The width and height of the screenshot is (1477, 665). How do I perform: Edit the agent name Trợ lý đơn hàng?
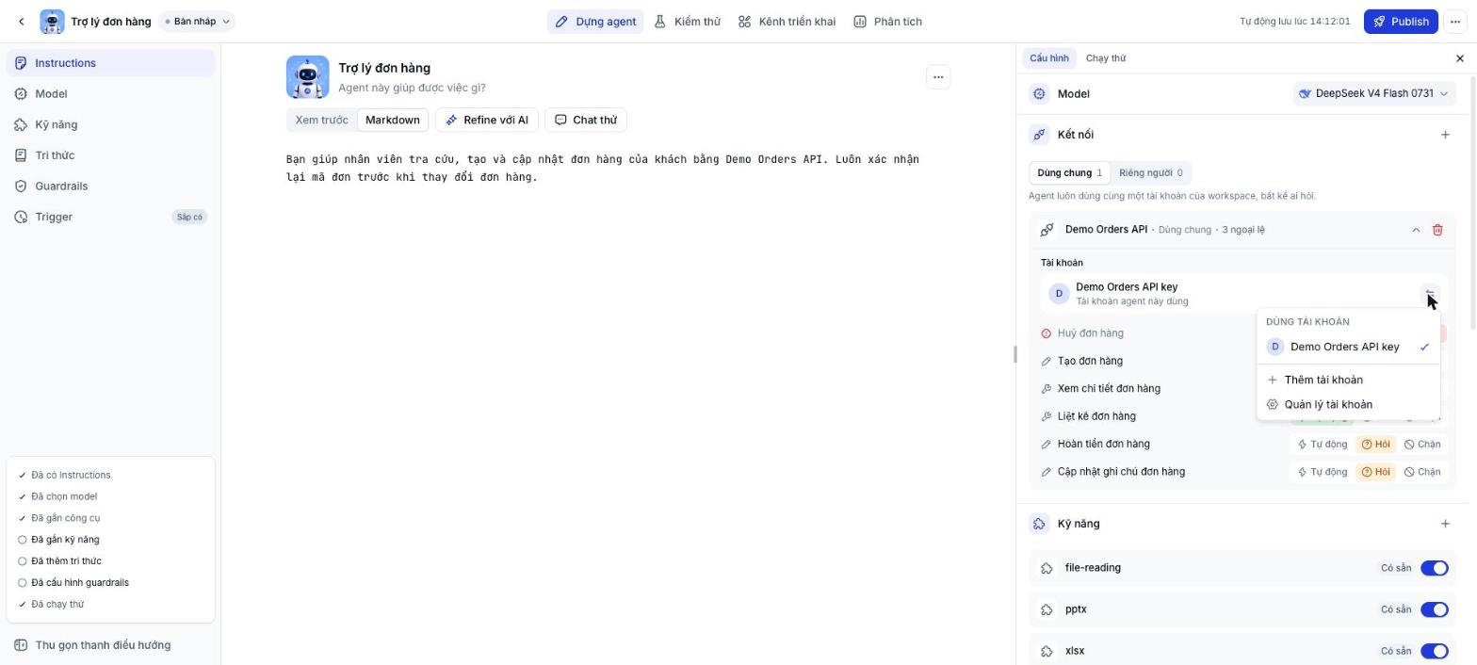384,68
